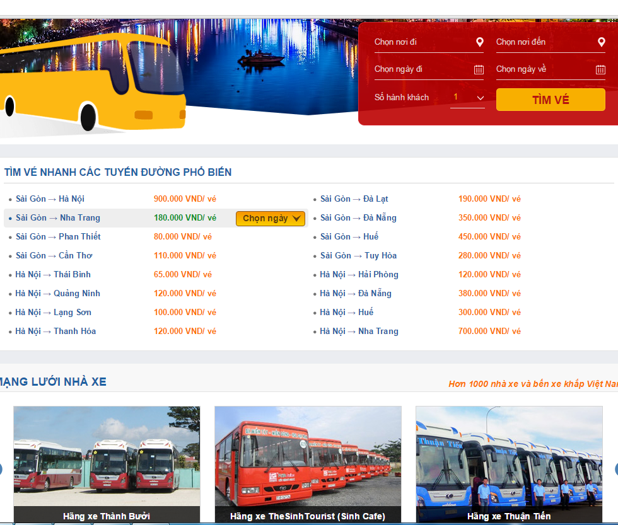Screen dimensions: 618x525
Task: Open the Chọn ngày dropdown for Nha Trang
Action: point(271,218)
